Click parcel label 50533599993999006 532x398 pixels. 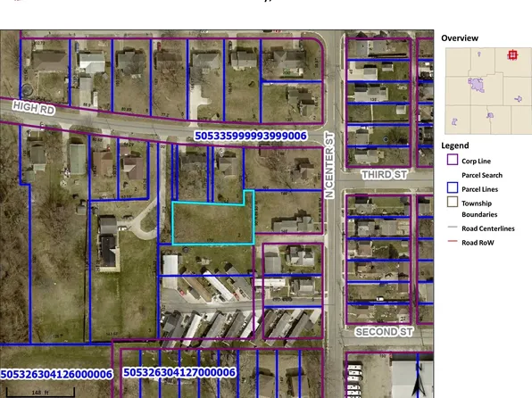pyautogui.click(x=251, y=136)
